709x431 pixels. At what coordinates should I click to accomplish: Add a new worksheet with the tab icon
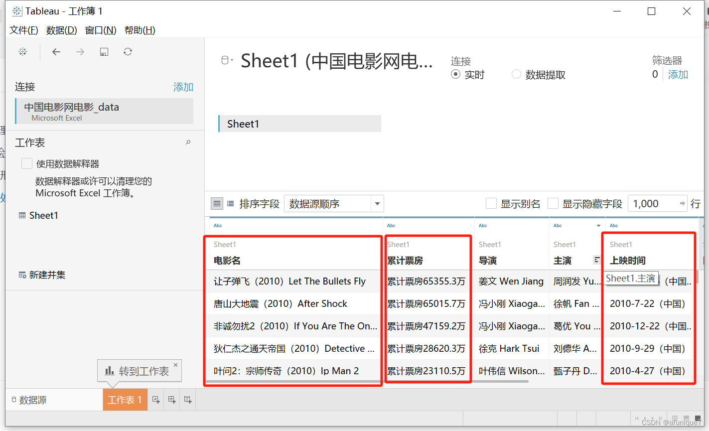tap(156, 400)
